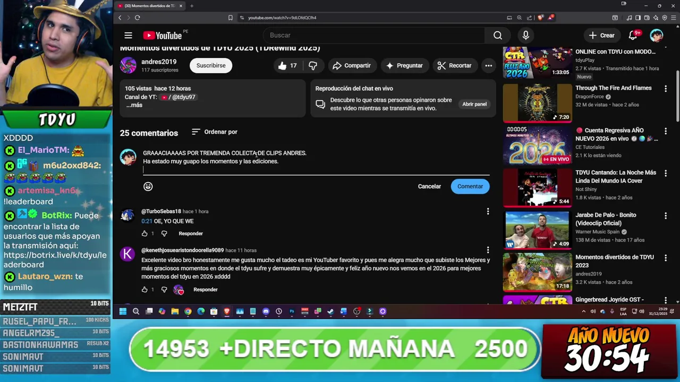680x382 pixels.
Task: Open the andres2019 channel name
Action: pos(159,62)
